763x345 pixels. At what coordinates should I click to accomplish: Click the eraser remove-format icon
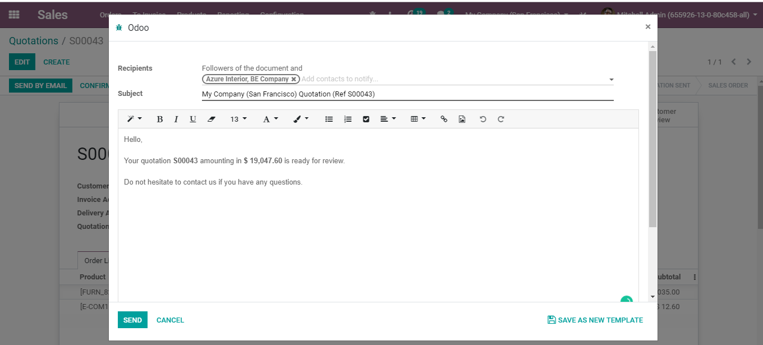point(211,119)
